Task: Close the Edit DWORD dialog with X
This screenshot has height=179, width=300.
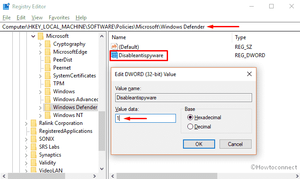Action: [x=249, y=74]
